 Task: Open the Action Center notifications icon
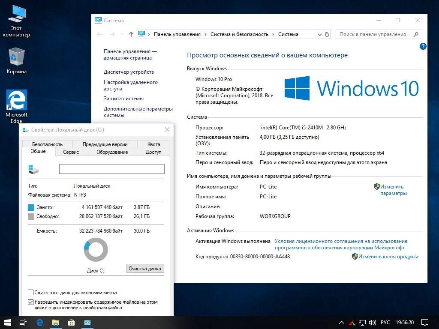pyautogui.click(x=425, y=323)
